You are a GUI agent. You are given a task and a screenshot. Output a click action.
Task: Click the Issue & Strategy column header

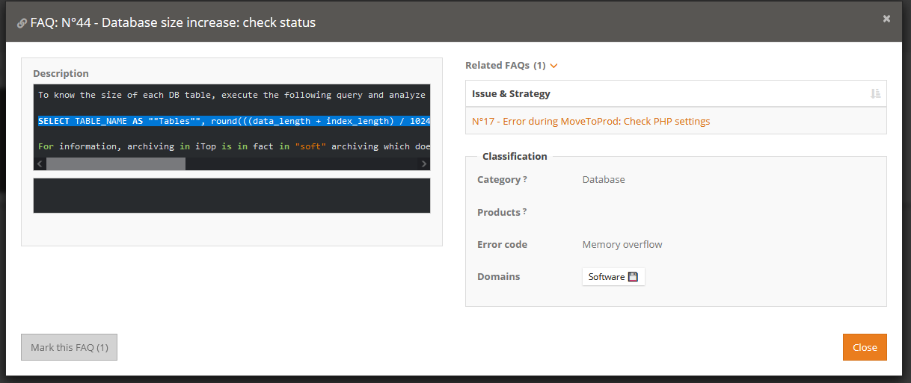(x=511, y=93)
